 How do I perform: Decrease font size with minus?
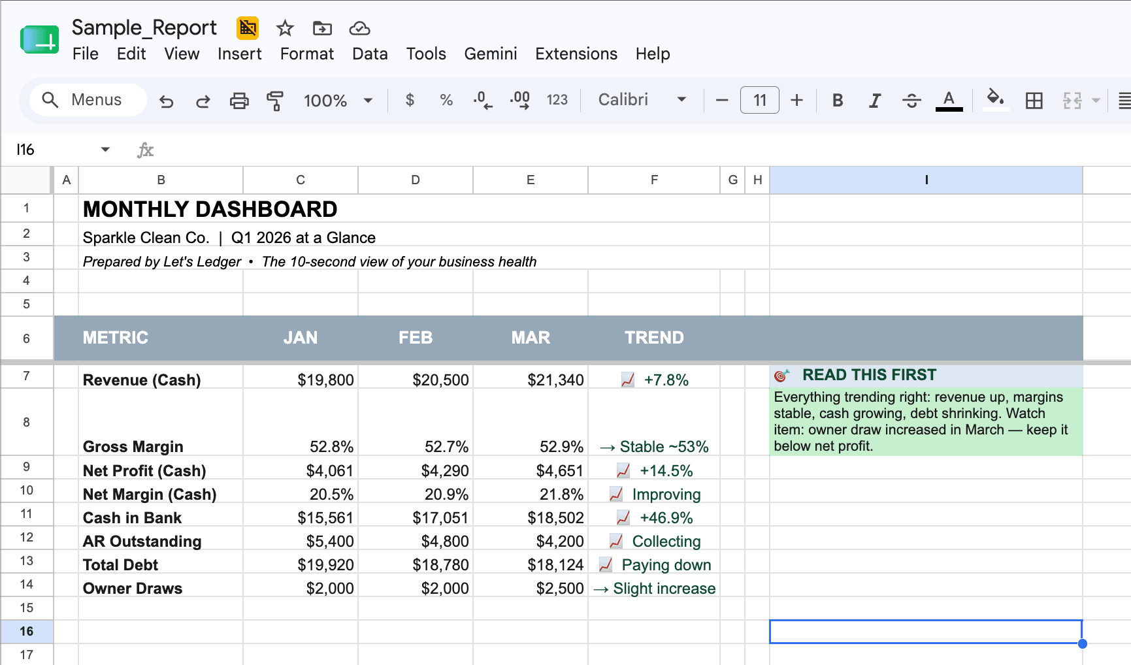(x=722, y=100)
